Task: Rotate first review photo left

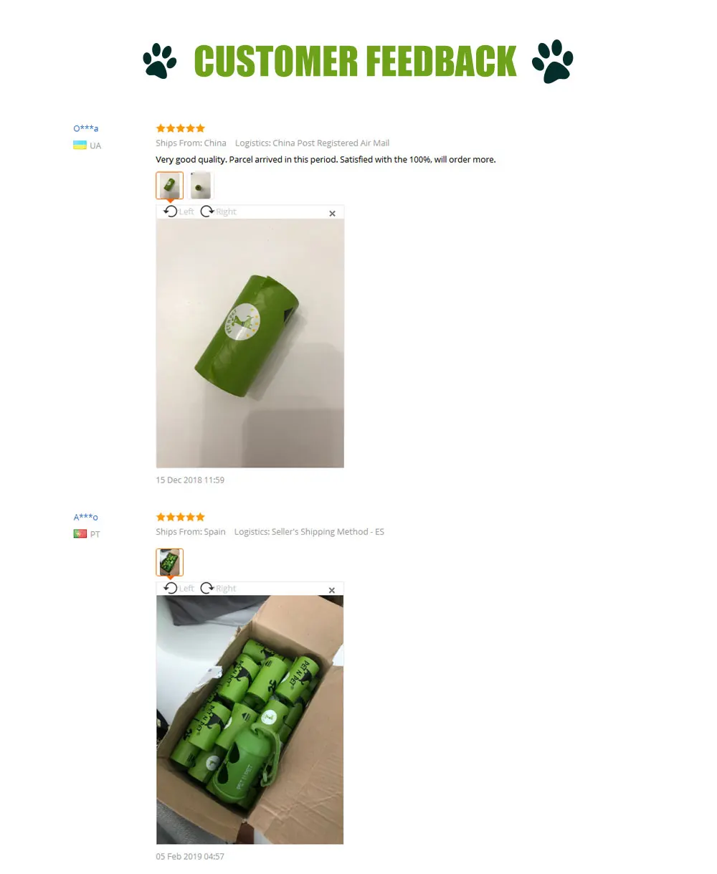Action: tap(179, 212)
